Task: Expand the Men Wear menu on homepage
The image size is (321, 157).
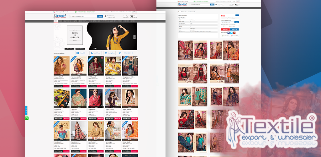Action: 127,21
